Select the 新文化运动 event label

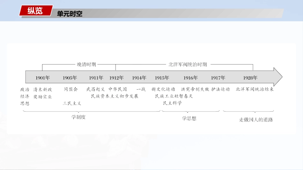[x=163, y=89]
